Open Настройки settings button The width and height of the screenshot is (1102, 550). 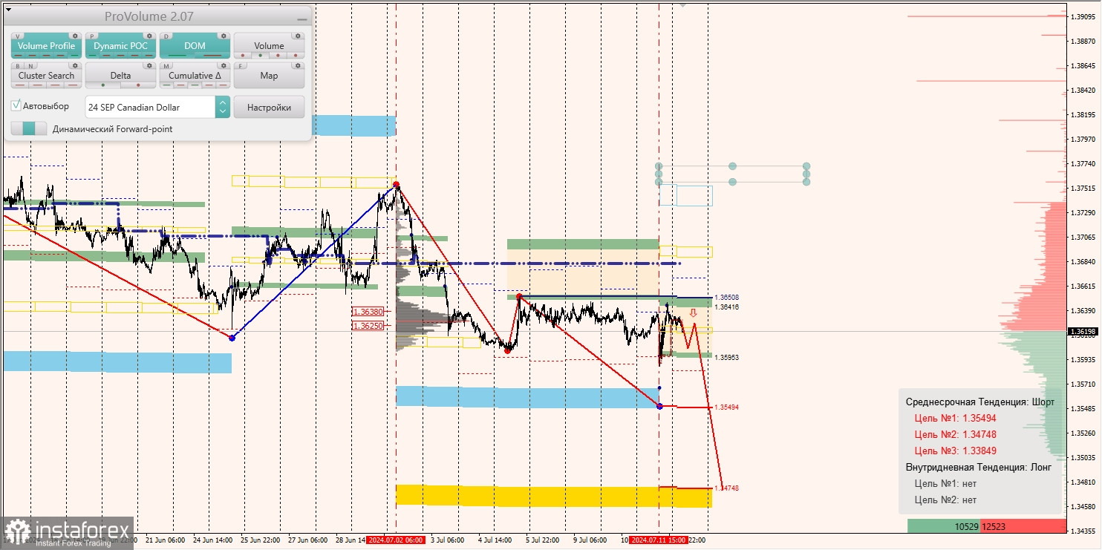(x=269, y=107)
